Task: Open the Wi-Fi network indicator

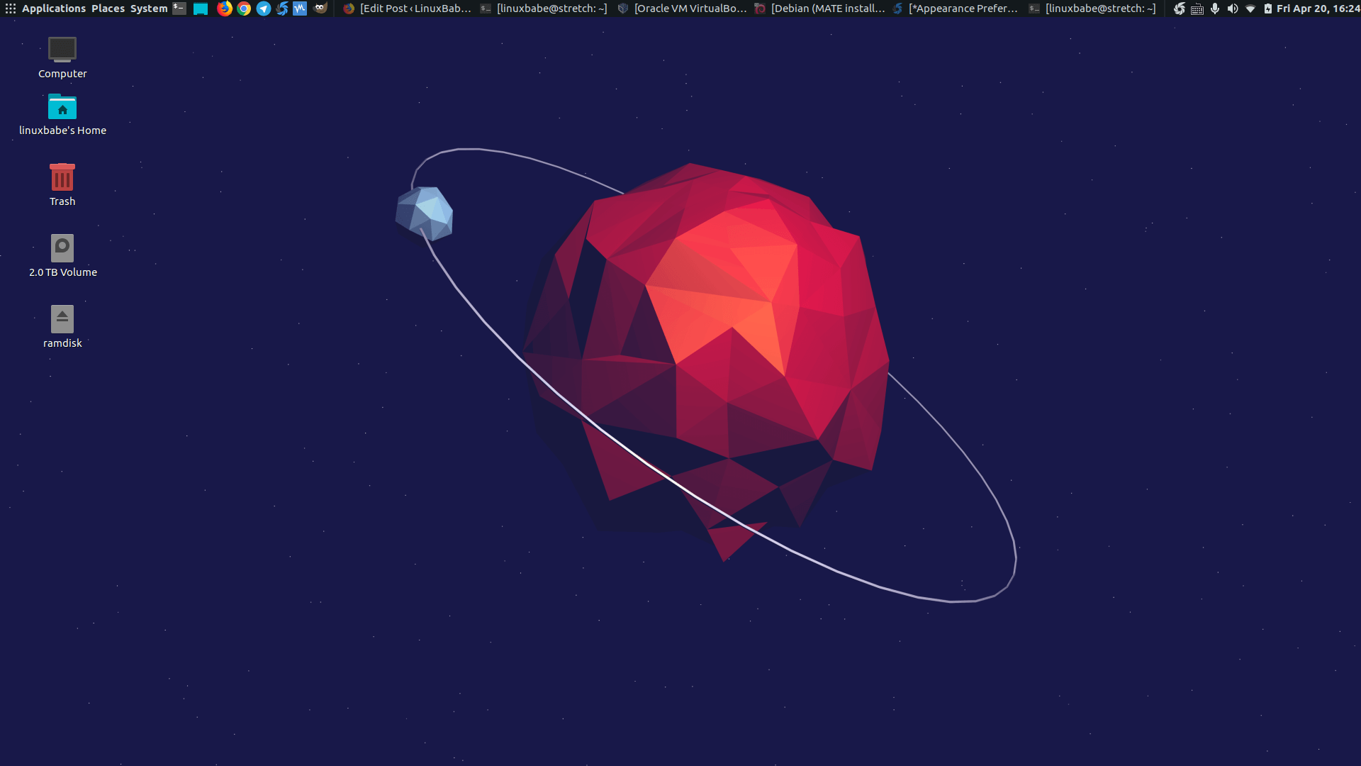Action: click(x=1250, y=9)
